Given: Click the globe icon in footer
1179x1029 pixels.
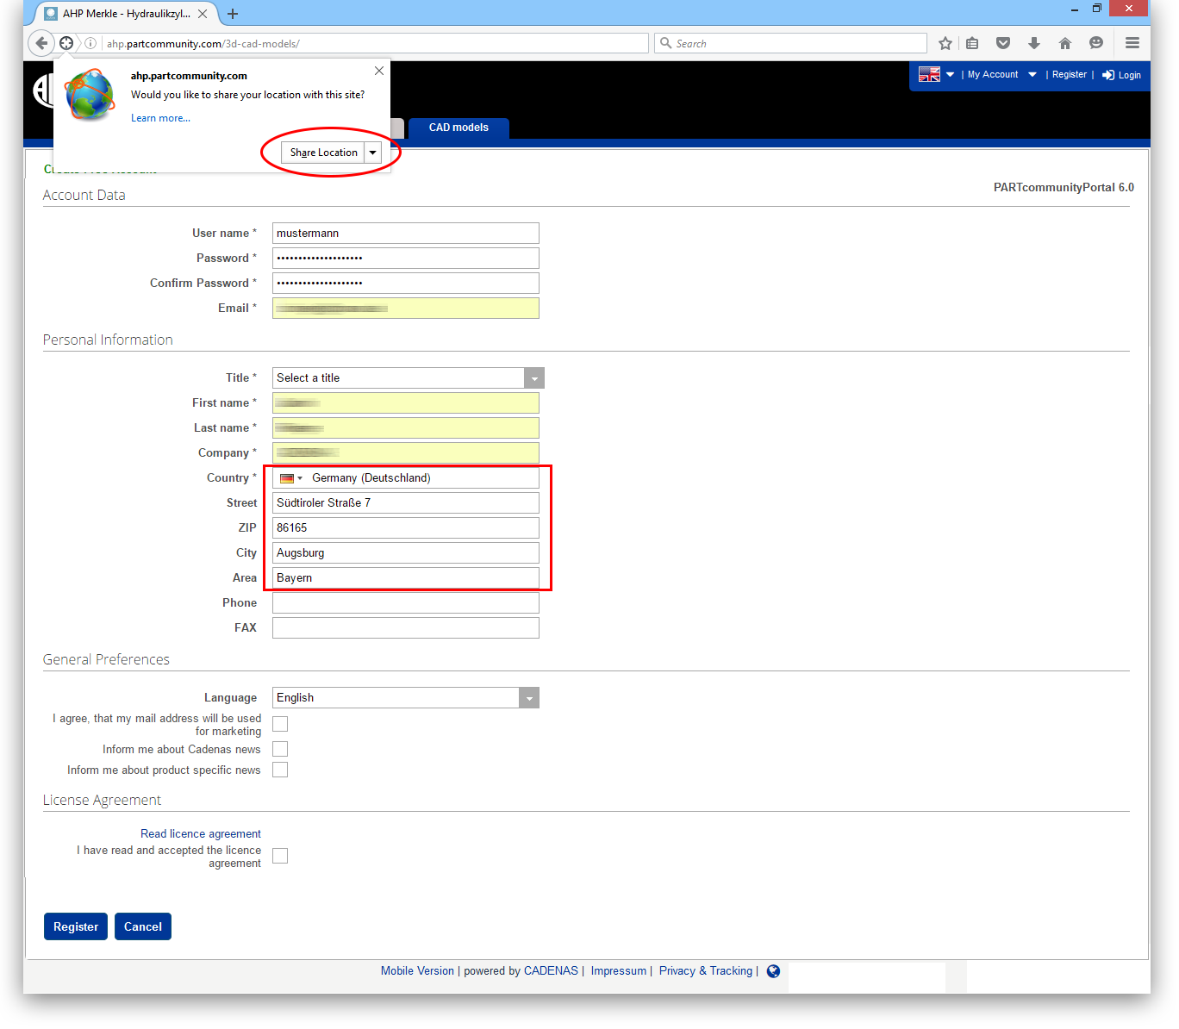Looking at the screenshot, I should (x=773, y=971).
